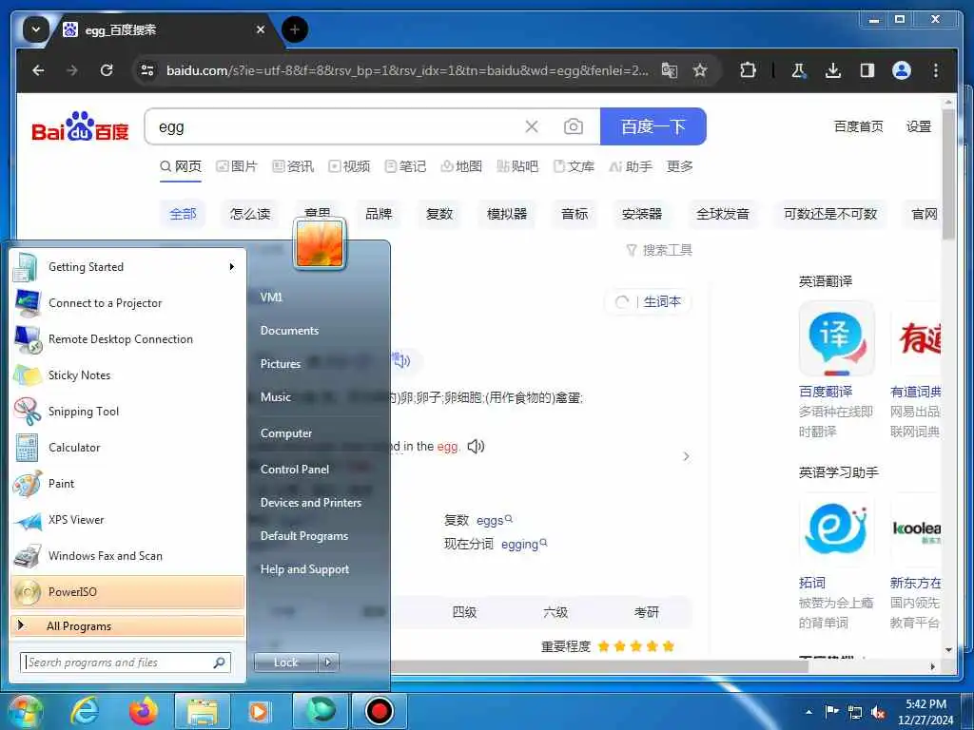Click the Chrome back arrow
This screenshot has height=730, width=974.
(x=38, y=70)
